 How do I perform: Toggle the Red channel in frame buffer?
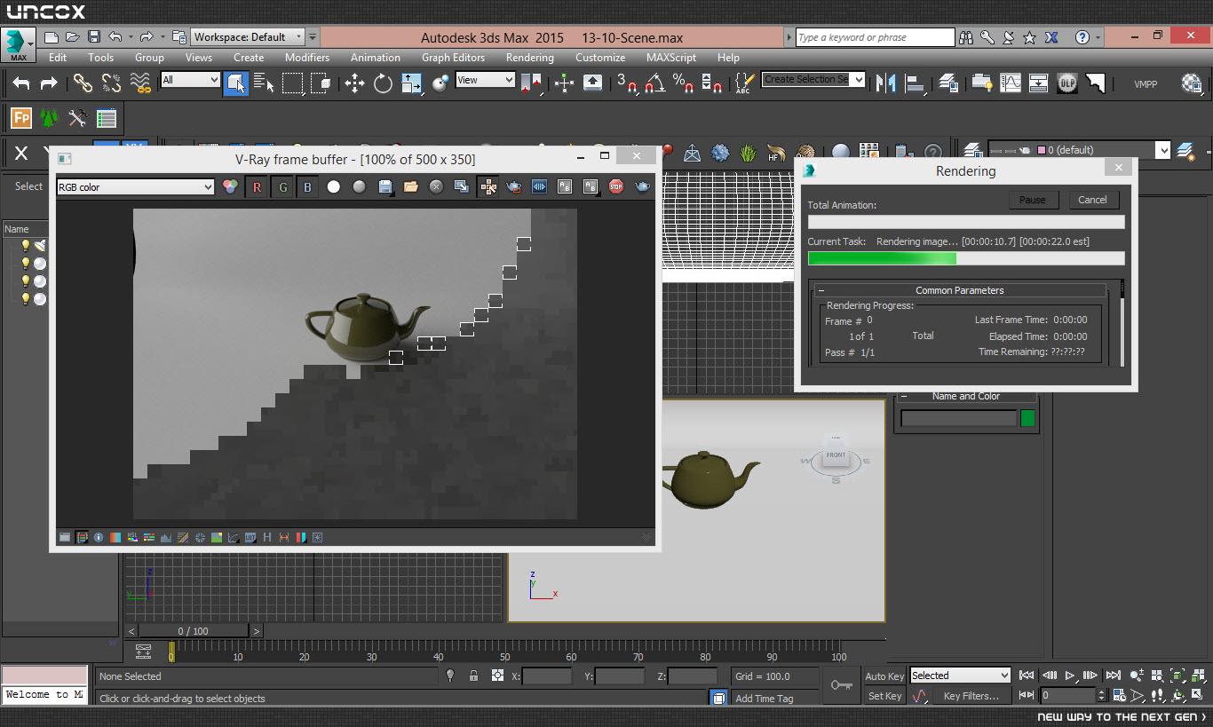click(257, 186)
